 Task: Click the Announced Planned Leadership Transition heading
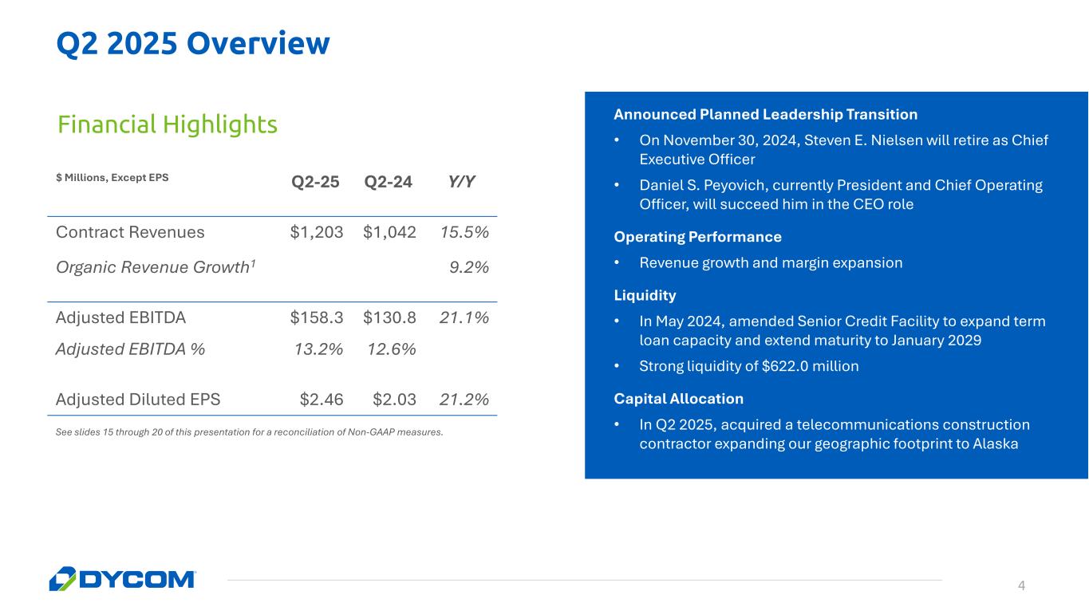pyautogui.click(x=766, y=114)
